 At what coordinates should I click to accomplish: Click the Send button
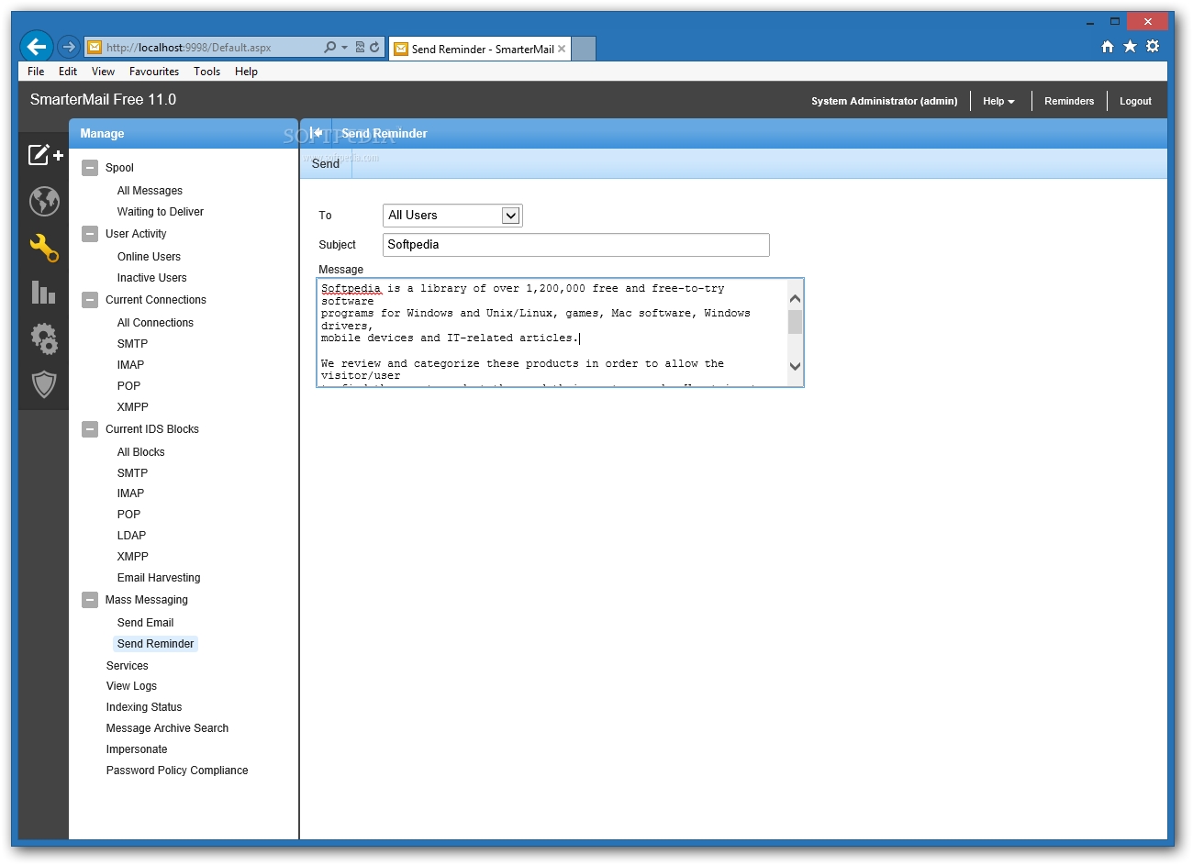pos(326,163)
